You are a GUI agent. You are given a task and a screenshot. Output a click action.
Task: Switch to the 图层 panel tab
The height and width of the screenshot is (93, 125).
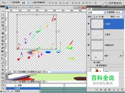tap(89, 9)
